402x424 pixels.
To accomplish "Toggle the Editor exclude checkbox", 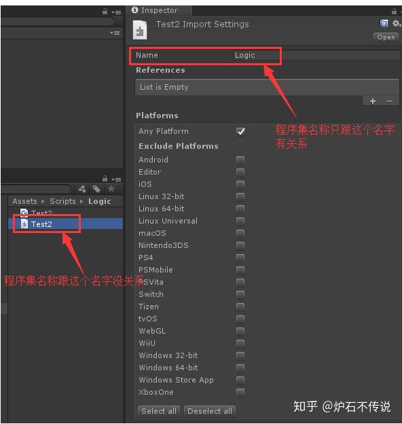I will (240, 172).
